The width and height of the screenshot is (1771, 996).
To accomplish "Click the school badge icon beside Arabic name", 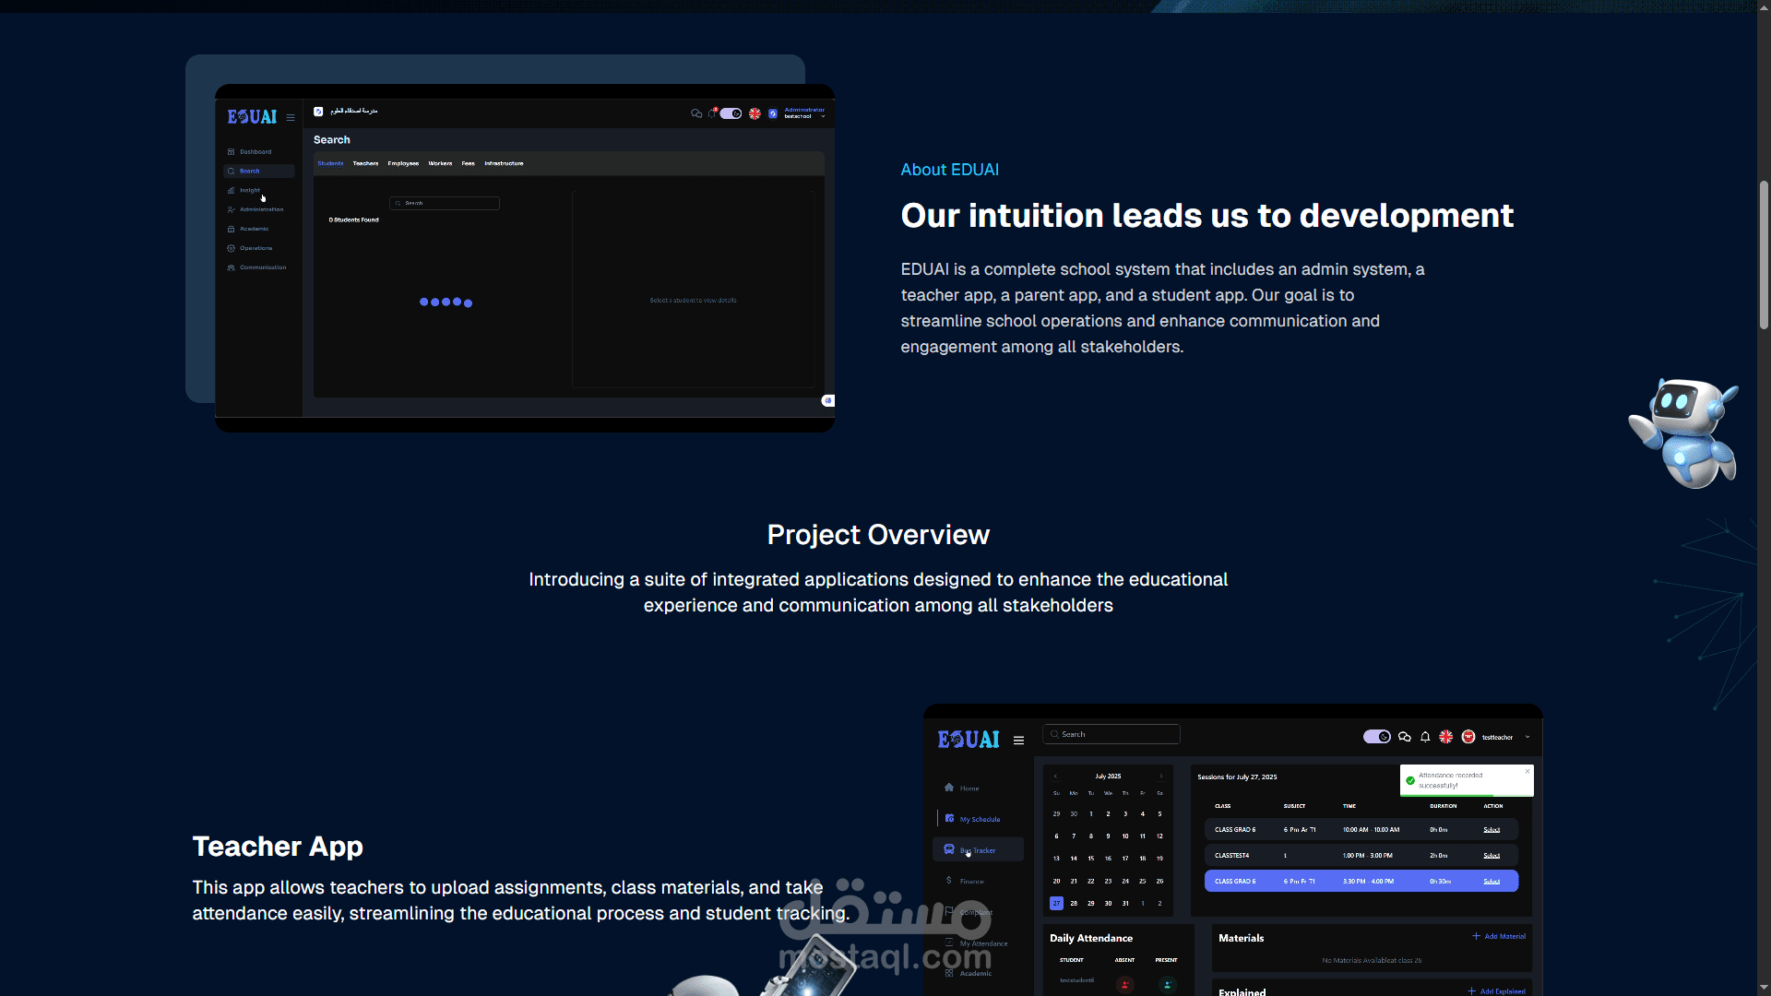I will [x=318, y=112].
